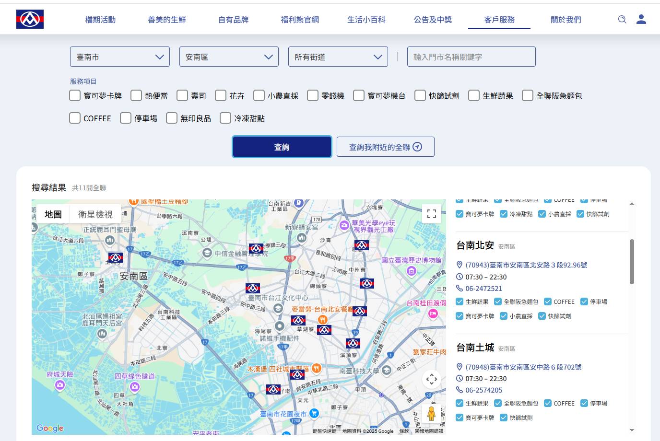The width and height of the screenshot is (660, 441).
Task: Open the 關於我們 menu
Action: (x=566, y=20)
